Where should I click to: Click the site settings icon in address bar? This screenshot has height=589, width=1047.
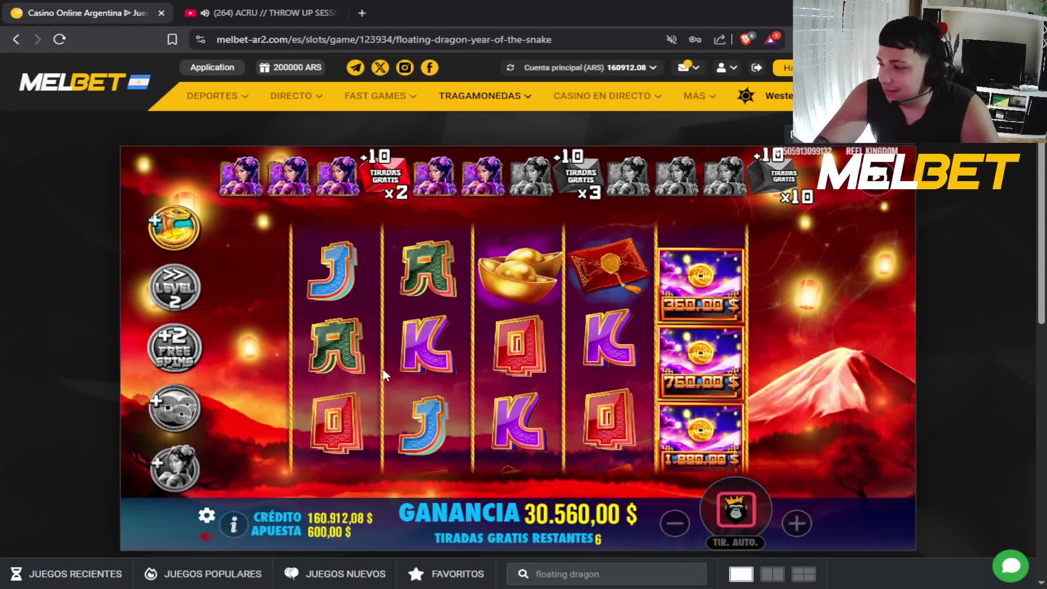click(201, 39)
